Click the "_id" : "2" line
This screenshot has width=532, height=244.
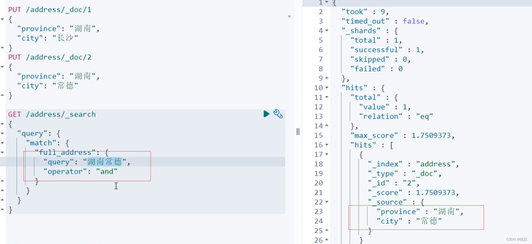pyautogui.click(x=394, y=183)
